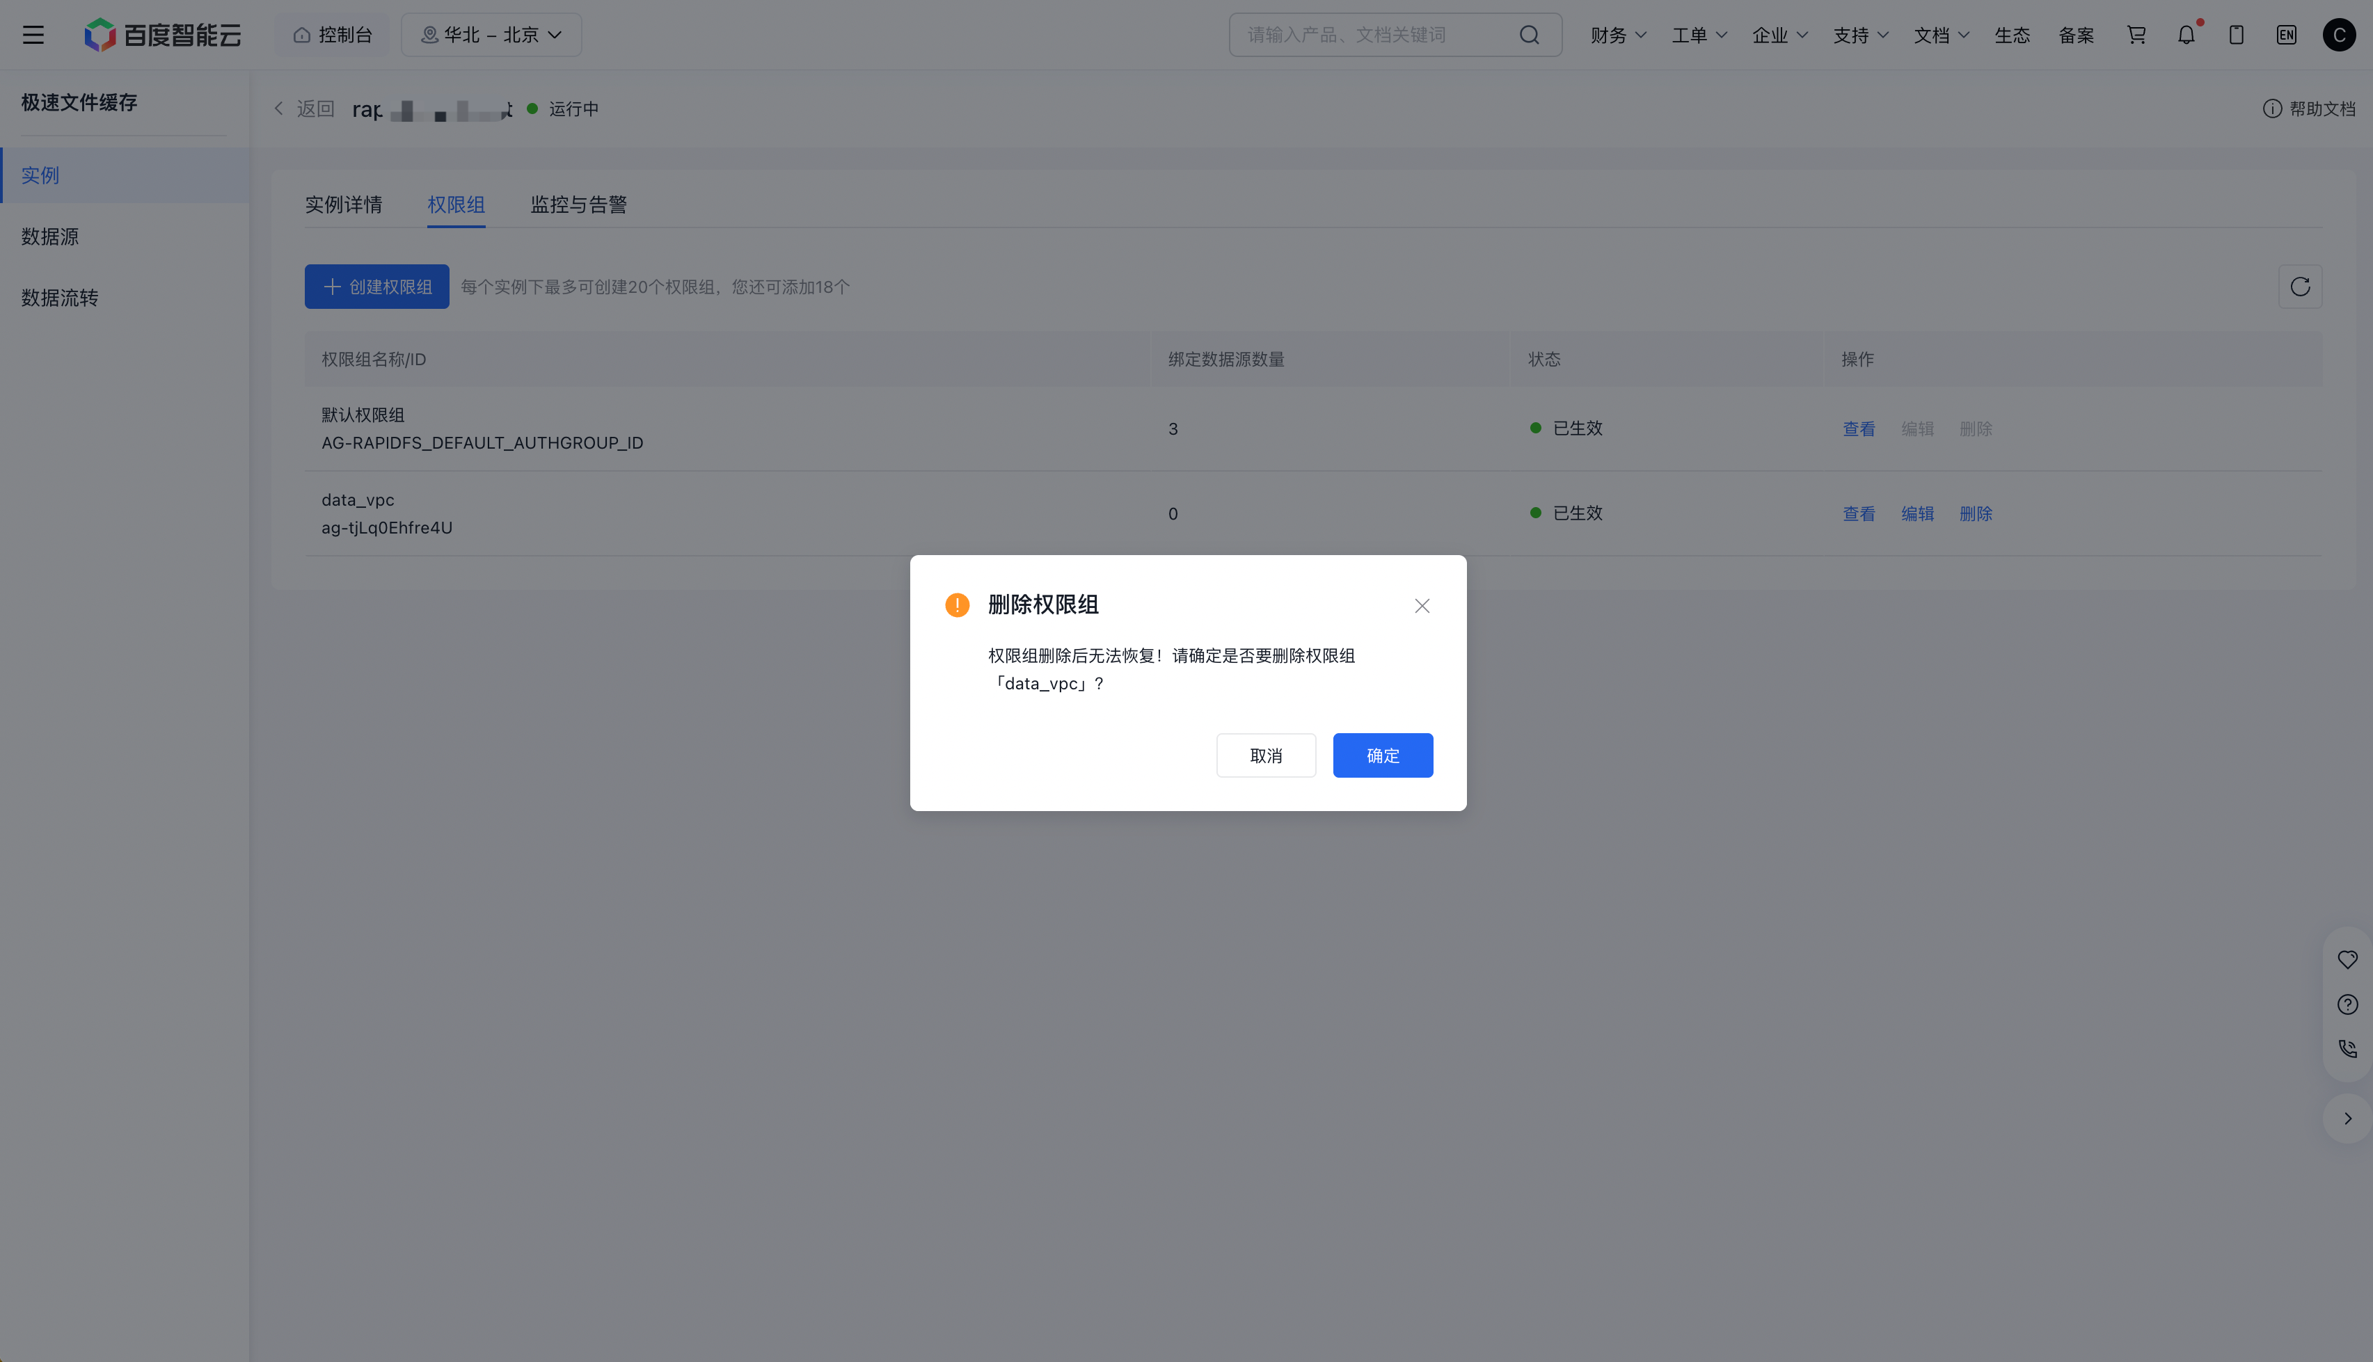Viewport: 2373px width, 1362px height.
Task: Click the mobile phone icon
Action: pyautogui.click(x=2237, y=35)
